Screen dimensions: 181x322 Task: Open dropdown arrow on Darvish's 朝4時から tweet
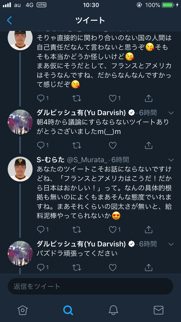click(171, 113)
